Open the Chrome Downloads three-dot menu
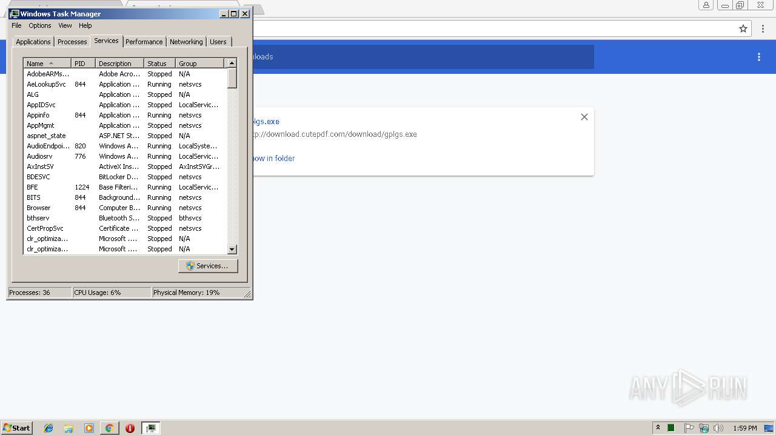The width and height of the screenshot is (776, 436). tap(758, 57)
